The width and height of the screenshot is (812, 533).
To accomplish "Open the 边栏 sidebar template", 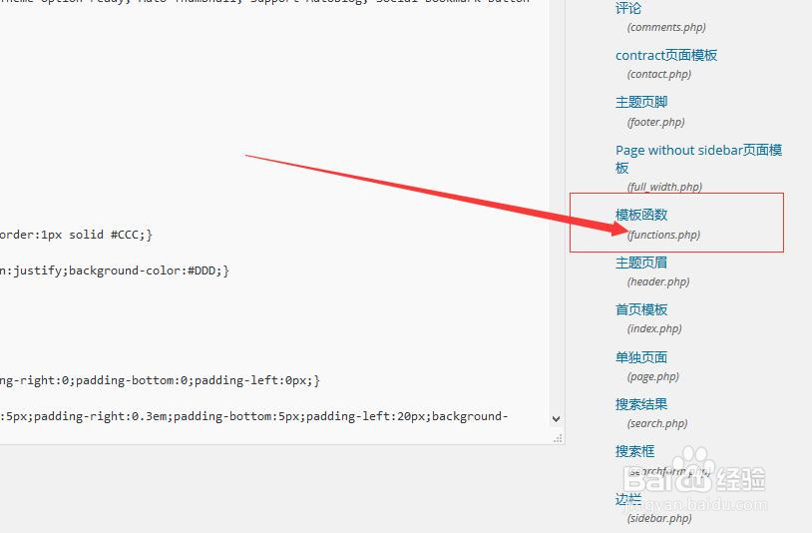I will pos(628,499).
